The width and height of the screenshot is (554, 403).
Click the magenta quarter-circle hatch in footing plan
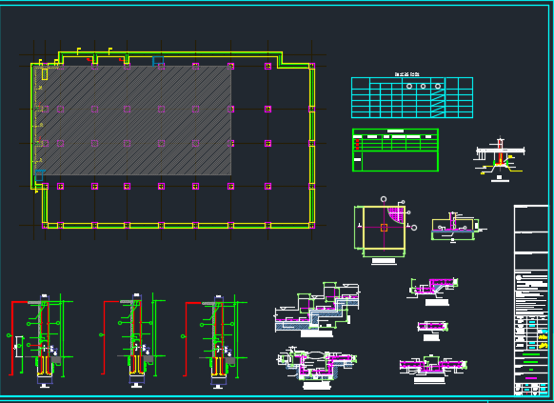coord(396,214)
